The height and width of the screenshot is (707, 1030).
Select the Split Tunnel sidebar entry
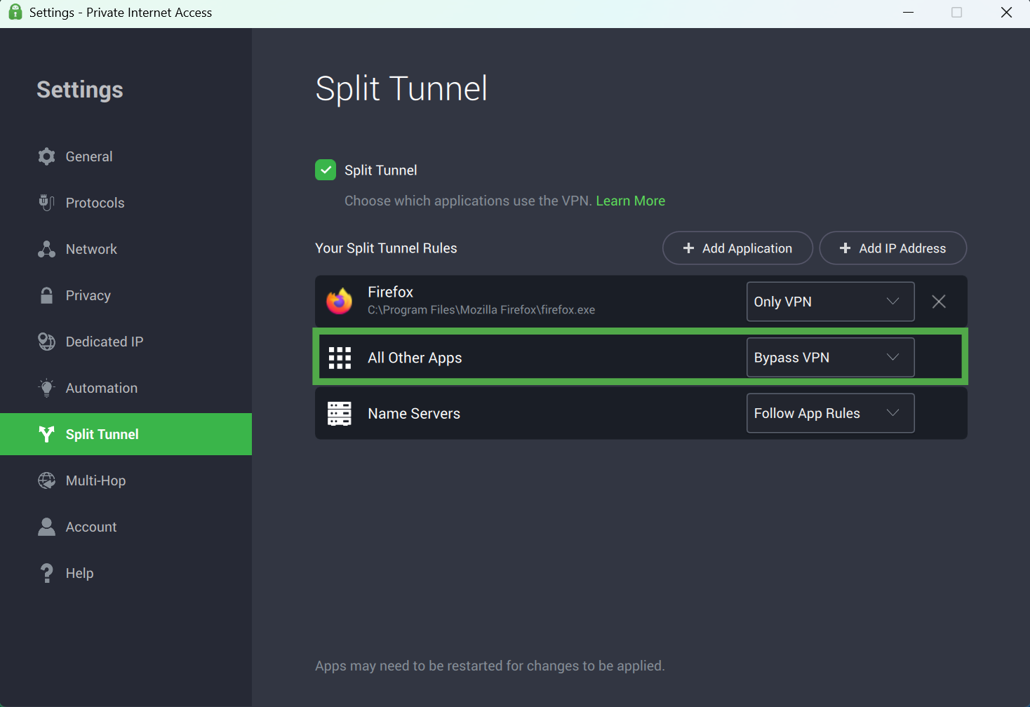click(x=126, y=434)
